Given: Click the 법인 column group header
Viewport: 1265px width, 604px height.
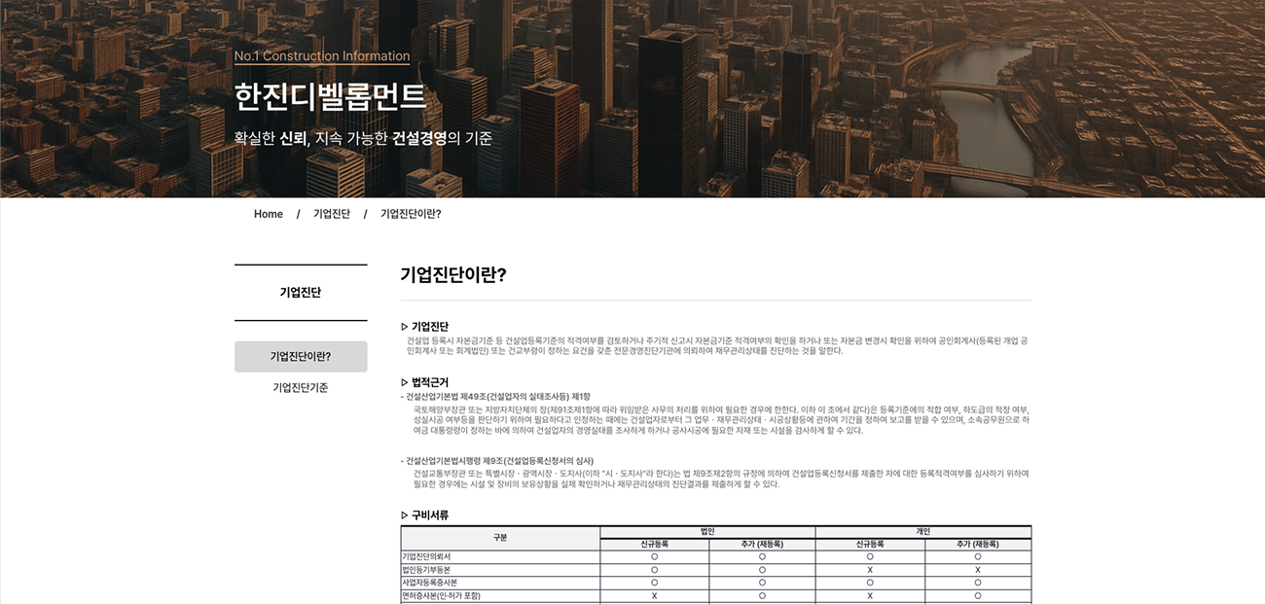Looking at the screenshot, I should coord(707,531).
